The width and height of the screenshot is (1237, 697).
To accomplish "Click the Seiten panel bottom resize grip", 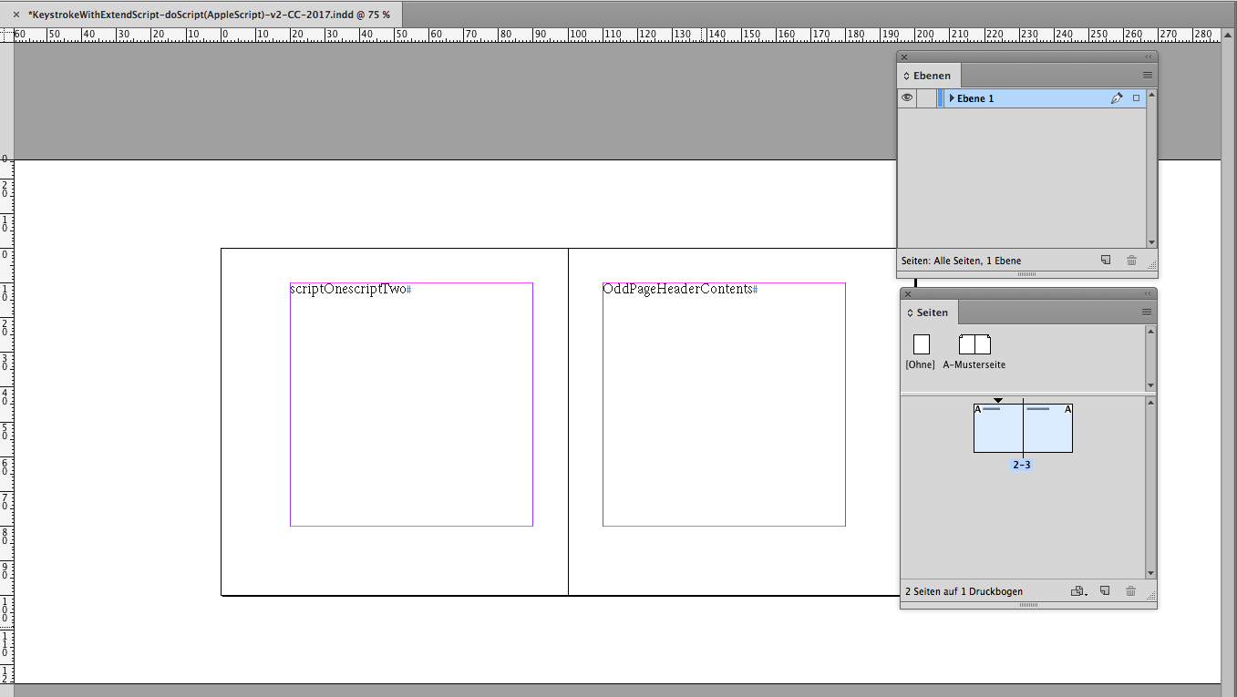I will [x=1027, y=605].
